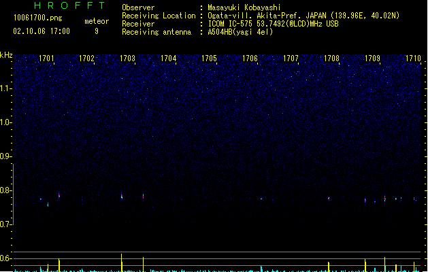The height and width of the screenshot is (272, 428).
Task: Click the 0.9 frequency axis label
Action: (5, 156)
